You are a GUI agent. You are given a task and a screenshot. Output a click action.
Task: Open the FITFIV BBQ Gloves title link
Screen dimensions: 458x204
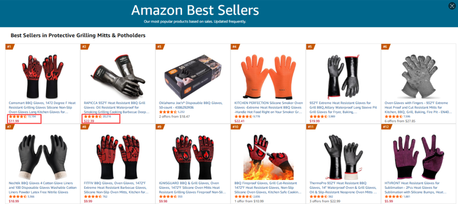point(116,187)
